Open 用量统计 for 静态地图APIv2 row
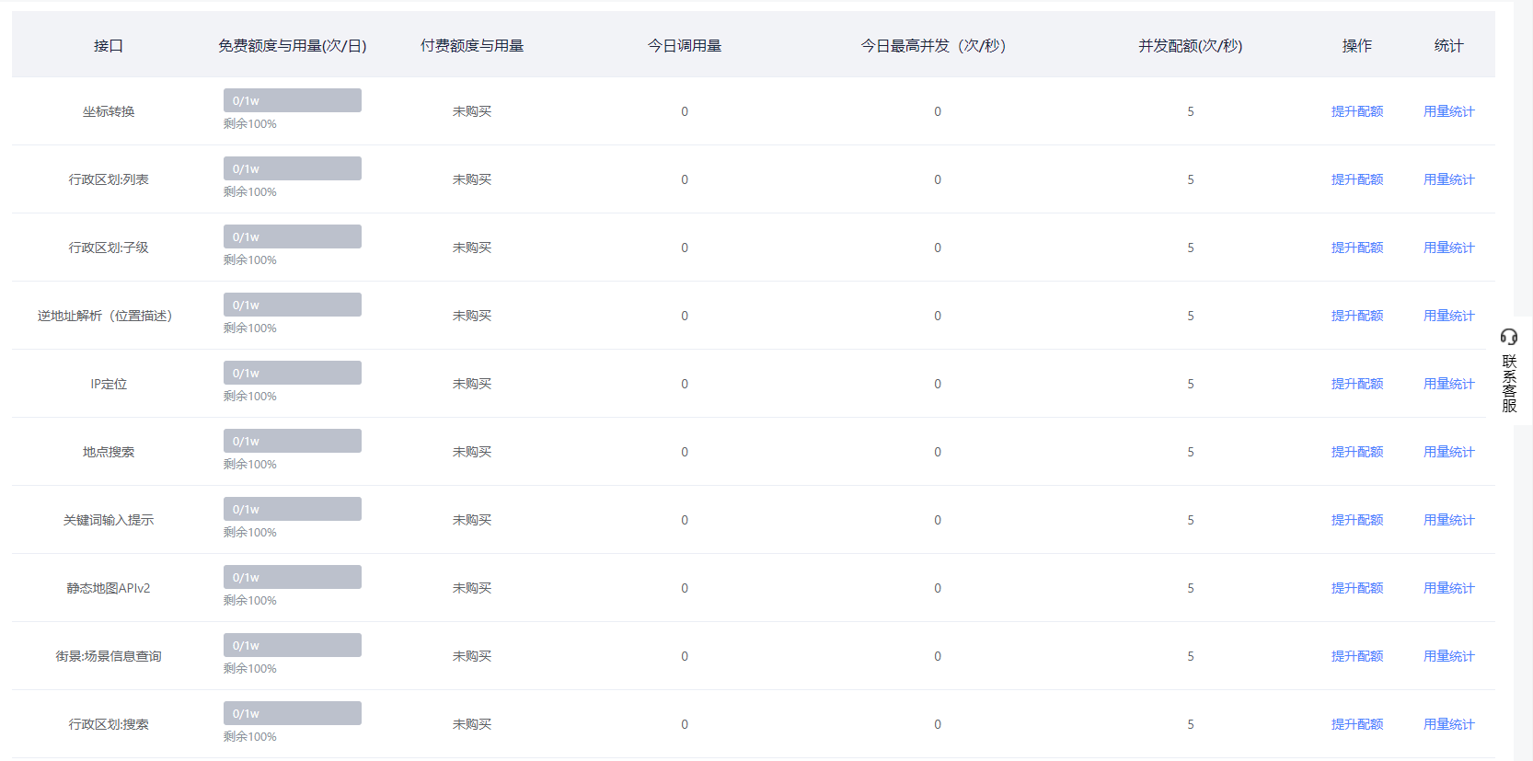The height and width of the screenshot is (761, 1533). [x=1449, y=588]
